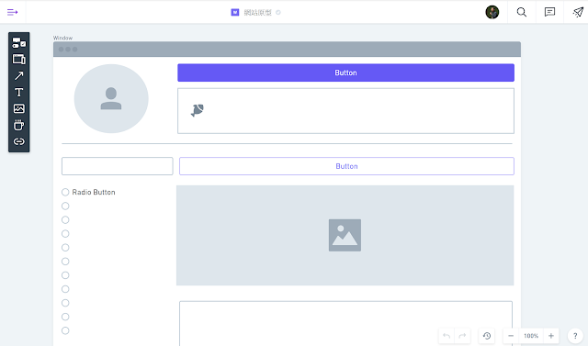Select the last radio button in list

point(65,330)
